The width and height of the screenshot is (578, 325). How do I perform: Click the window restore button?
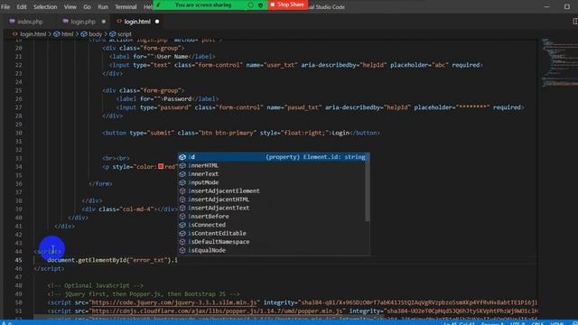[x=567, y=6]
